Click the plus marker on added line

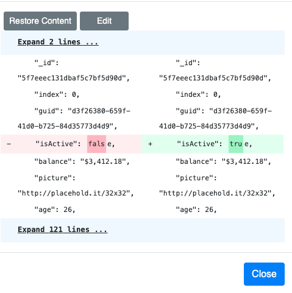pyautogui.click(x=150, y=144)
